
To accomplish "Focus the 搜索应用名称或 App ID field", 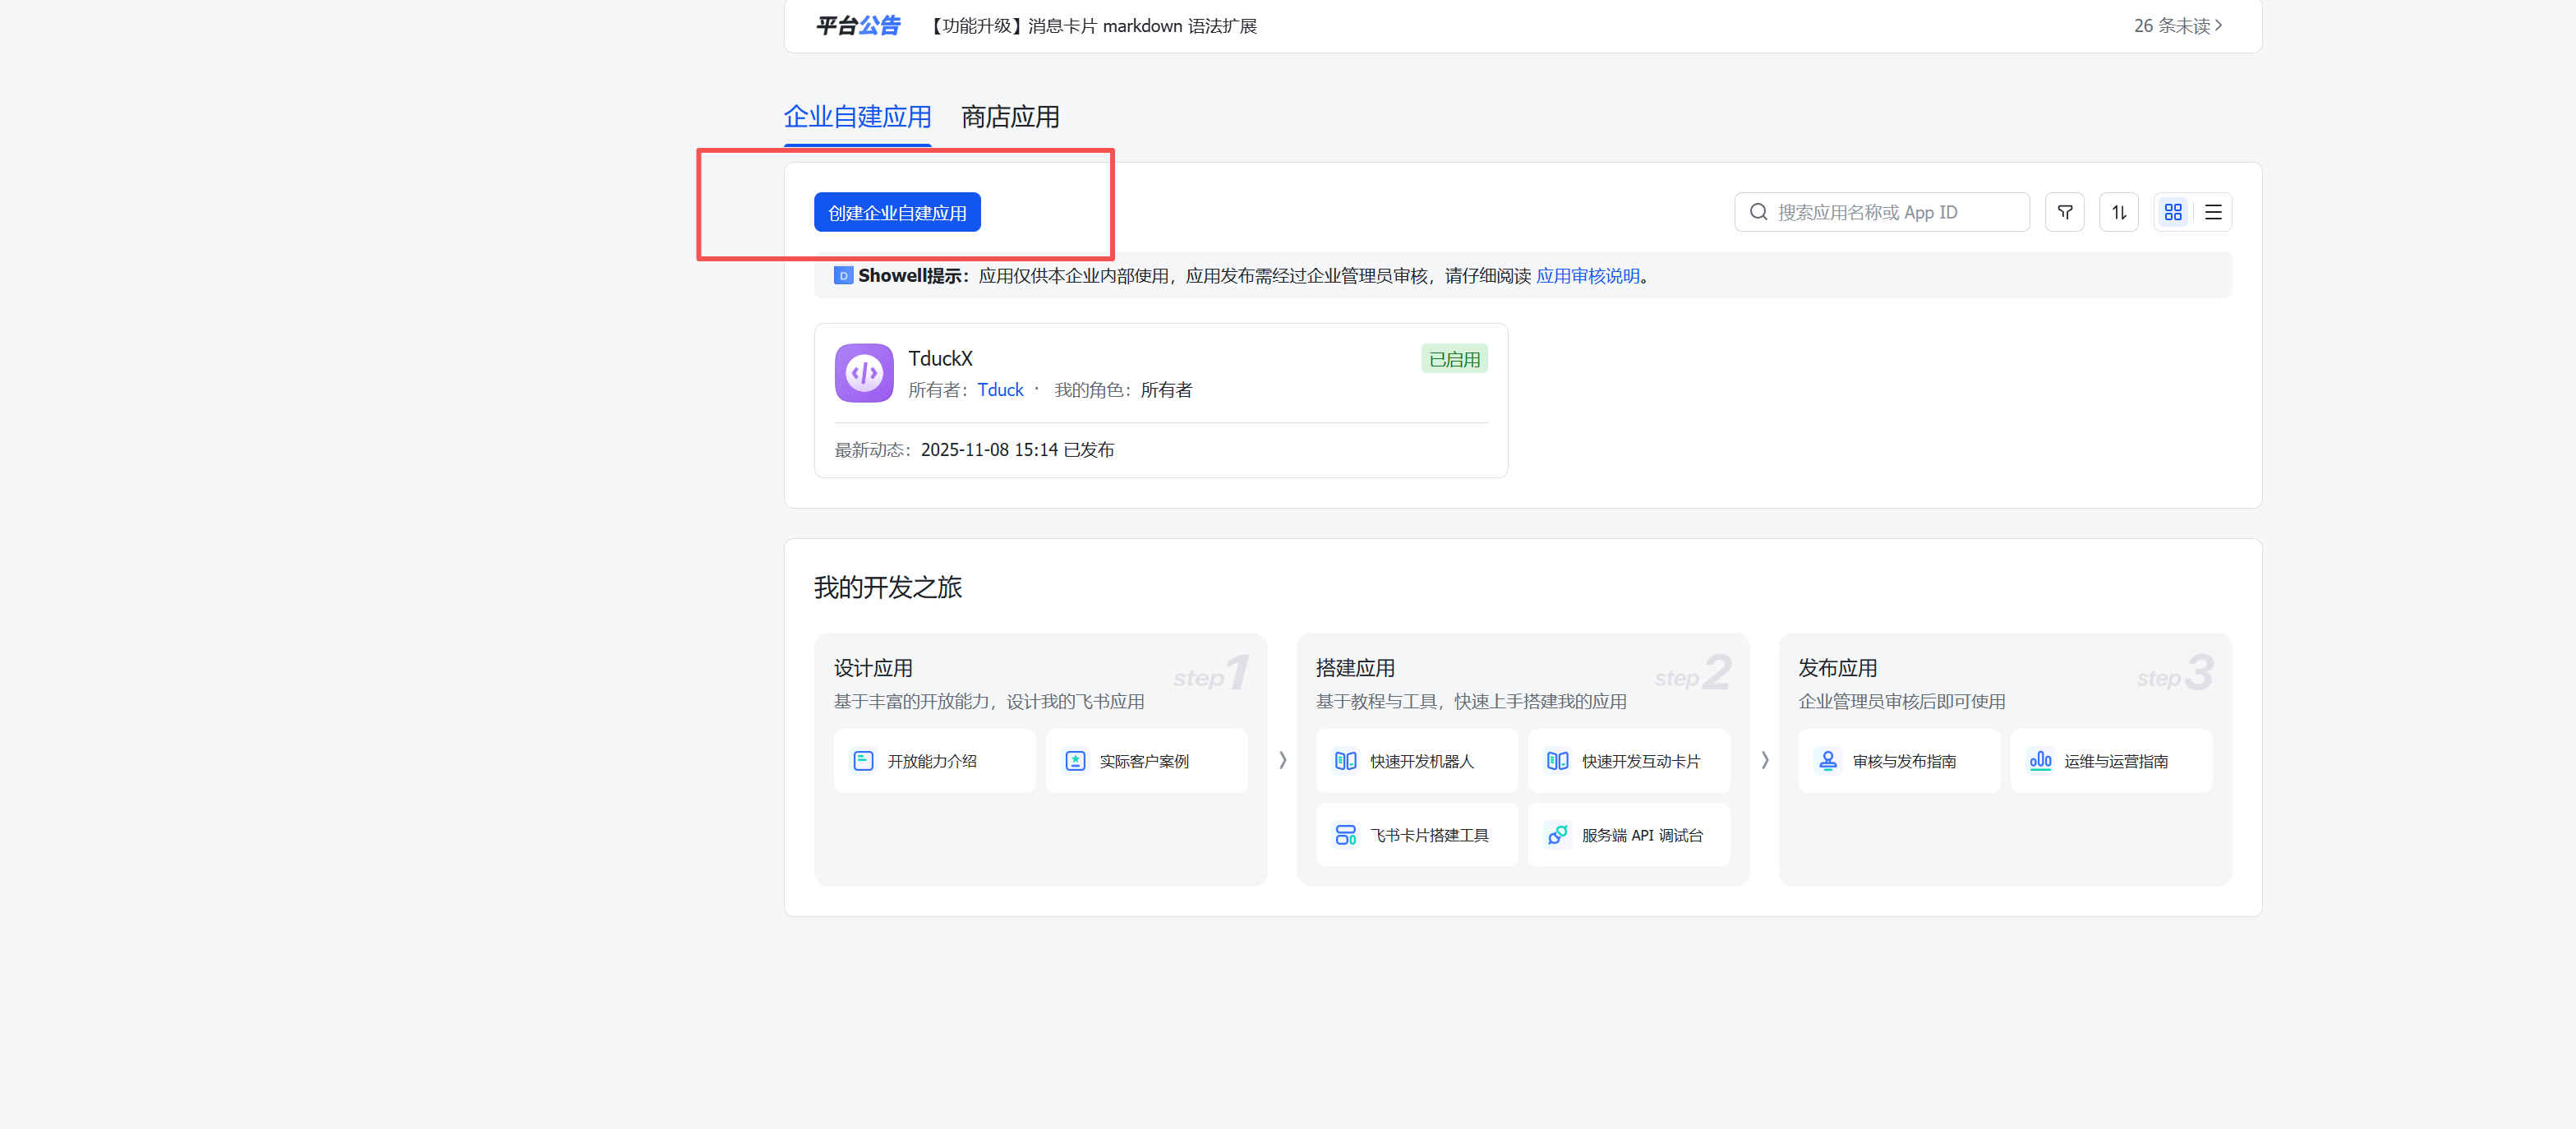I will [1881, 212].
